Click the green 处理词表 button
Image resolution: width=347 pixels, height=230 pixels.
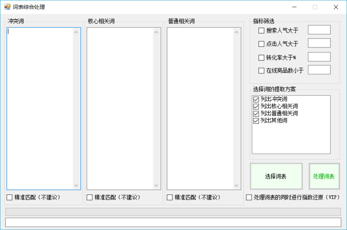click(324, 176)
